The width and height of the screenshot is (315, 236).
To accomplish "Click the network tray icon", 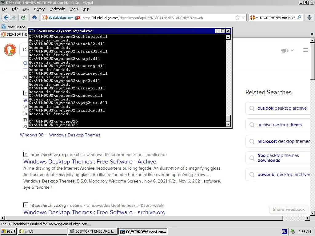I will tap(293, 232).
